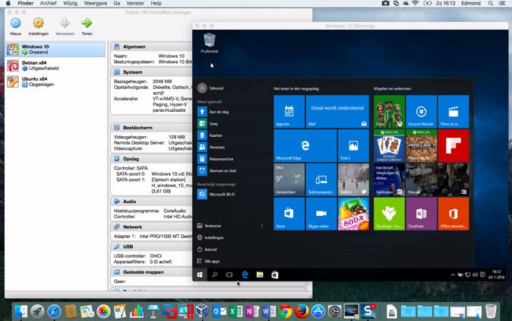The width and height of the screenshot is (512, 321).
Task: Open the Nieuws tile
Action: [x=438, y=180]
